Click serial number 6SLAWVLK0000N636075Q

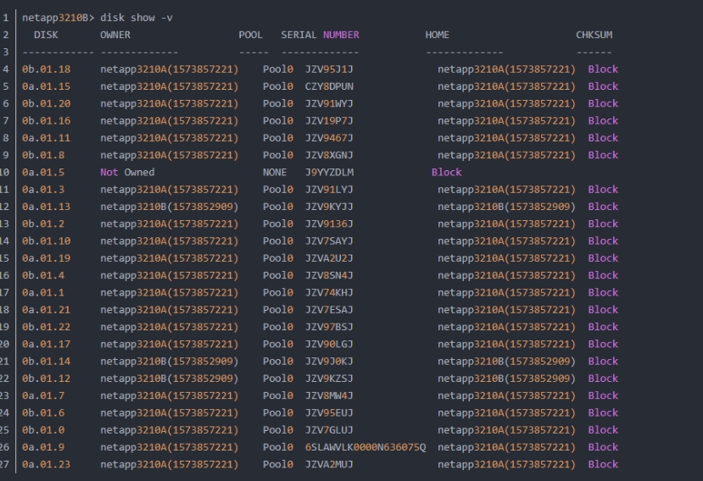click(x=365, y=447)
